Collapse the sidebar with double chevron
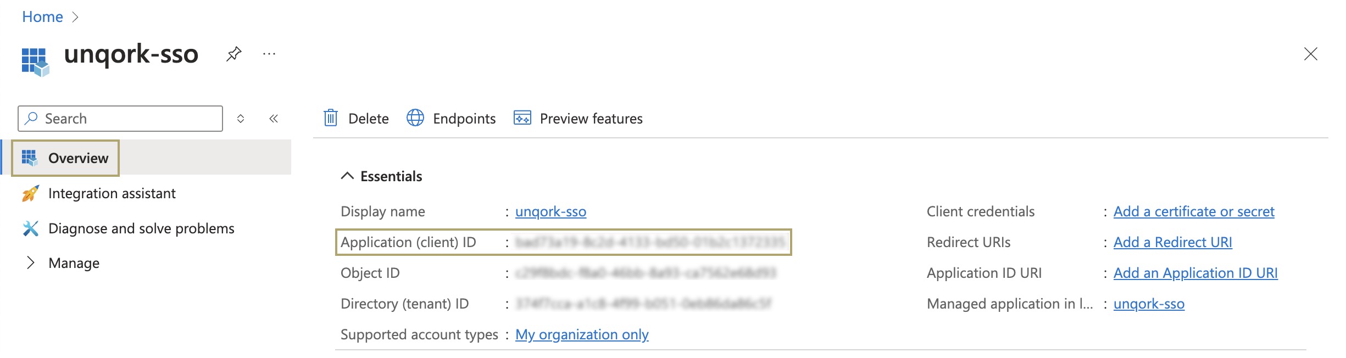The height and width of the screenshot is (358, 1346). click(274, 119)
